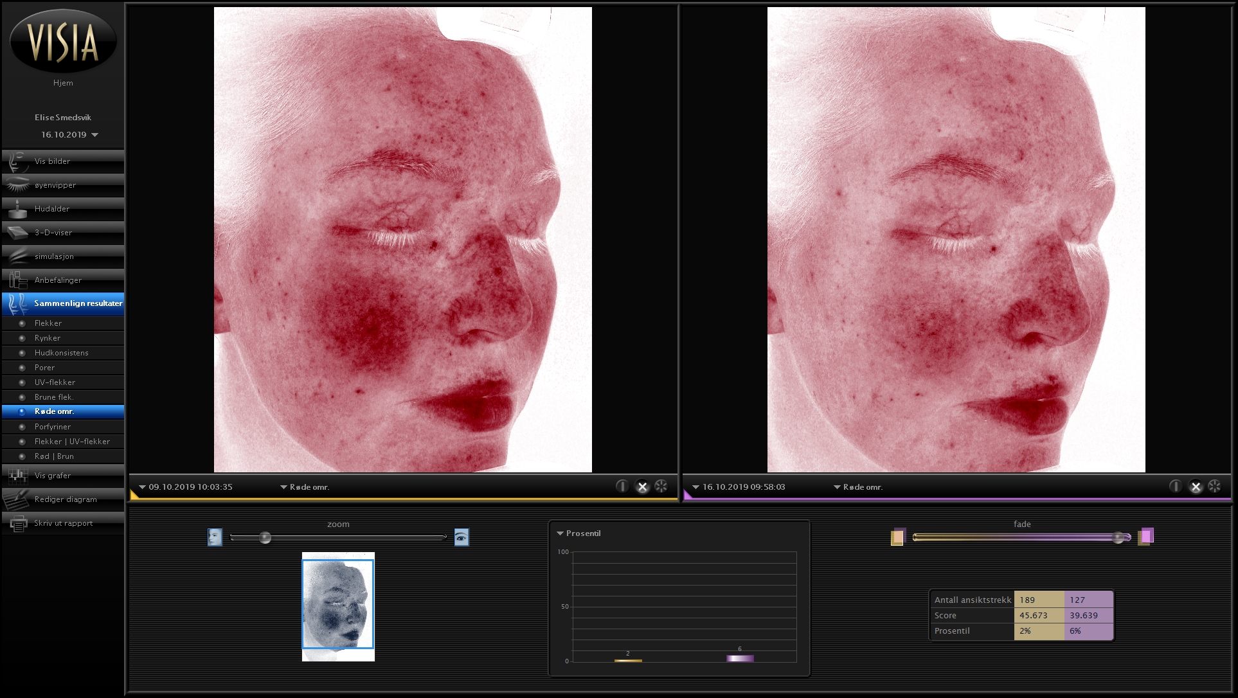Open the øyenvipper eyelash icon
Viewport: 1238px width, 698px height.
coord(18,185)
